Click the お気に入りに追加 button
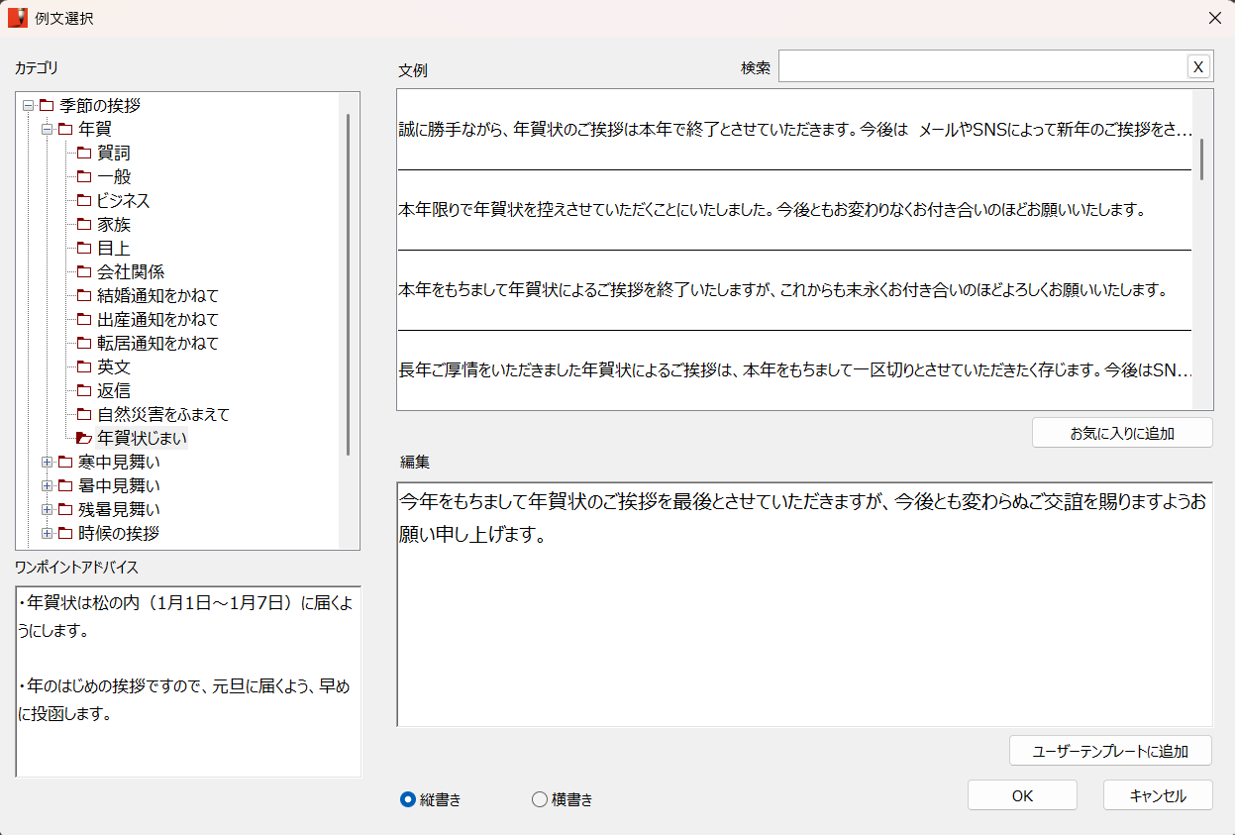 click(x=1122, y=432)
